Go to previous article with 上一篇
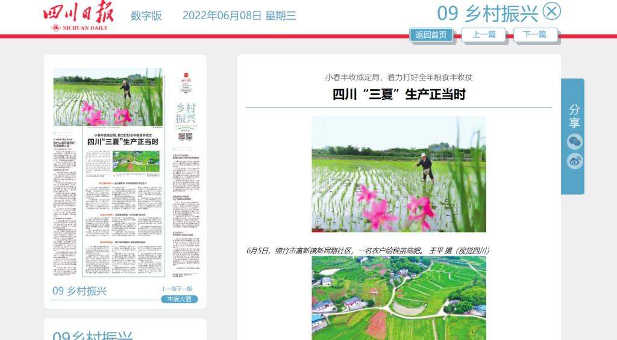 [x=483, y=35]
